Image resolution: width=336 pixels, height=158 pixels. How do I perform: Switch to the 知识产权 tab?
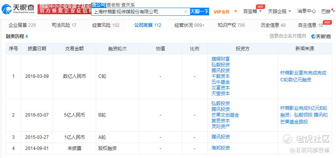pos(231,25)
